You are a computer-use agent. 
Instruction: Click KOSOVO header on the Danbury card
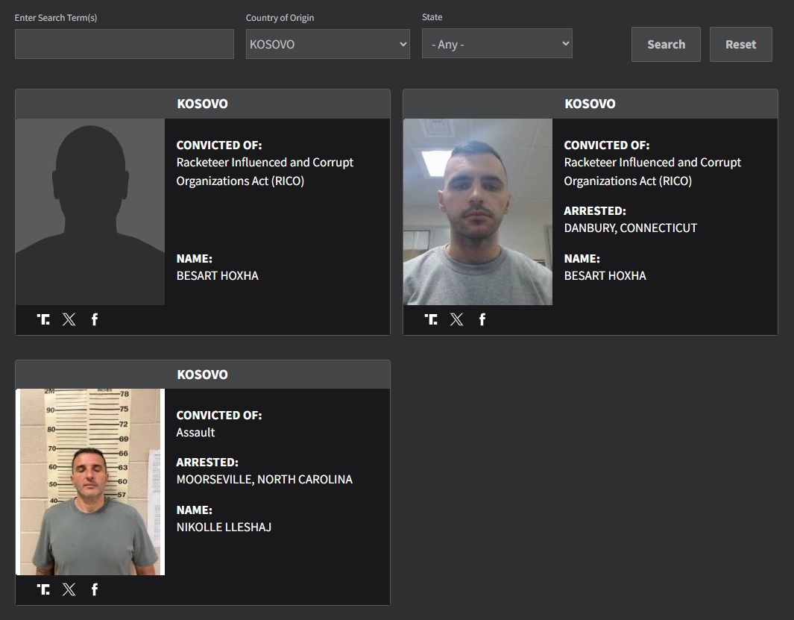pyautogui.click(x=590, y=104)
